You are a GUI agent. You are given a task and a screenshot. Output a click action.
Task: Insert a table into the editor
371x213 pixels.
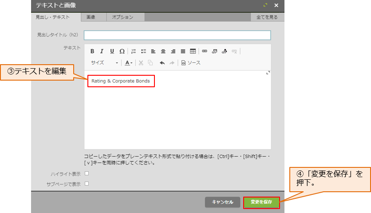pyautogui.click(x=193, y=51)
